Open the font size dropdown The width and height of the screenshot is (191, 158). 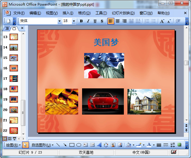click(x=74, y=21)
